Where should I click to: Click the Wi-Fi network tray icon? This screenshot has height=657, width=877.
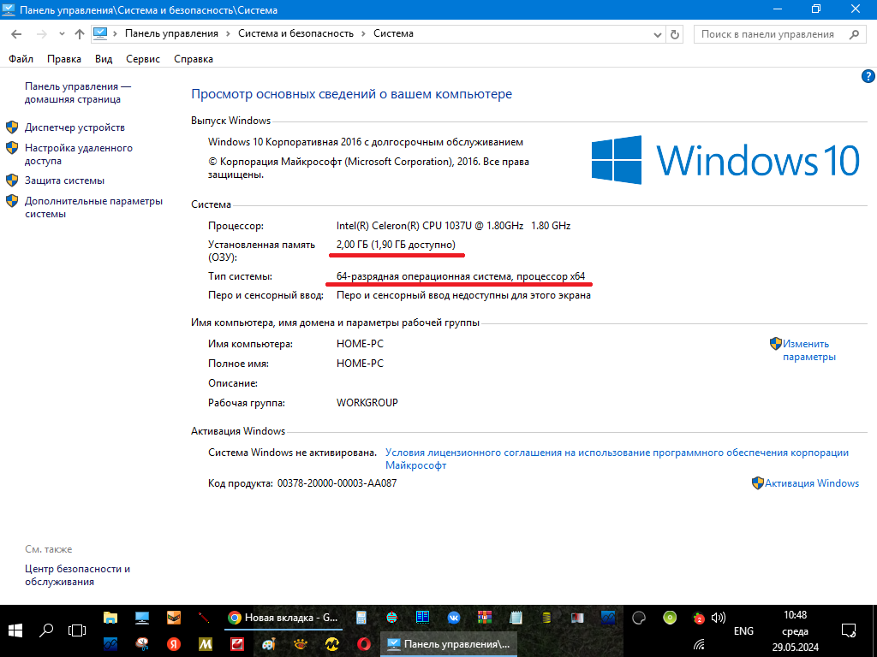699,644
